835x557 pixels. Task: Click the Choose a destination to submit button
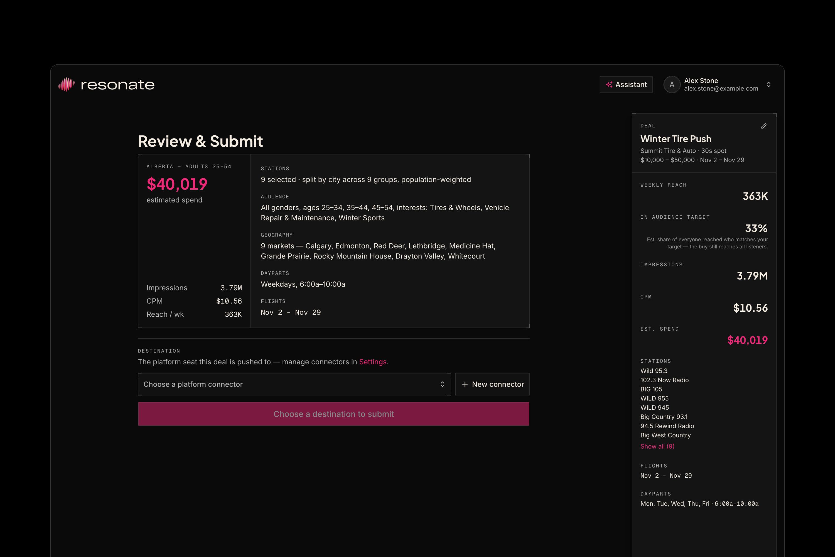(x=334, y=414)
